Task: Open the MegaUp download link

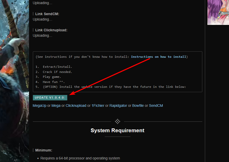Action: (40, 106)
